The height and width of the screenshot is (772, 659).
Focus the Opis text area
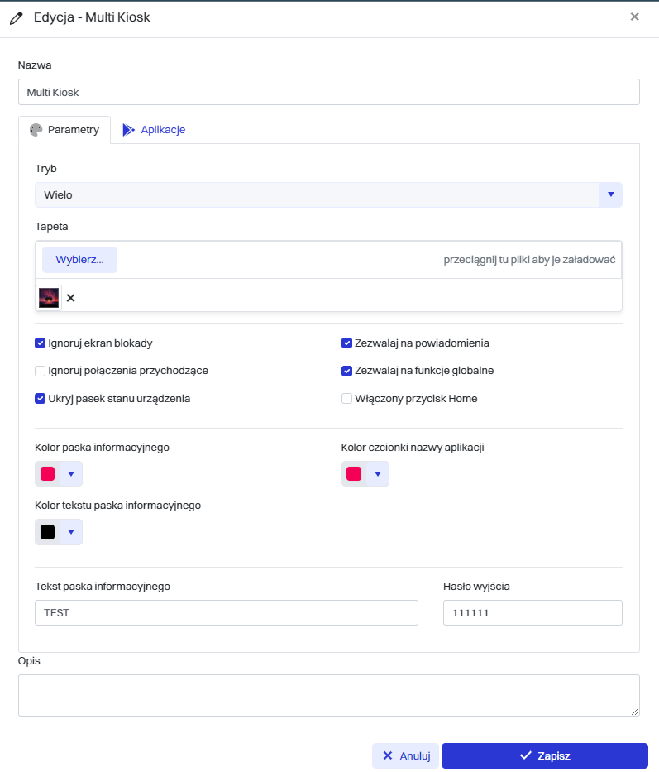pyautogui.click(x=328, y=695)
